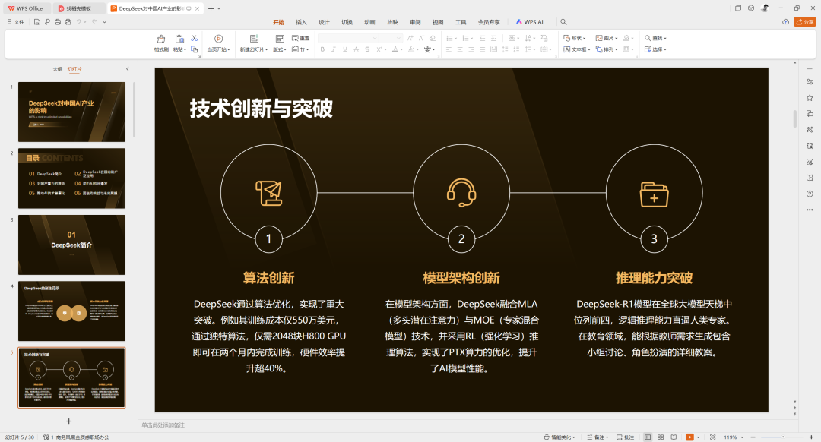Click the Reset (重置) slide button
The width and height of the screenshot is (821, 442).
coord(300,38)
